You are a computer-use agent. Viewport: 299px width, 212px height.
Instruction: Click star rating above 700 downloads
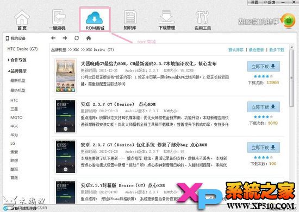(263, 157)
